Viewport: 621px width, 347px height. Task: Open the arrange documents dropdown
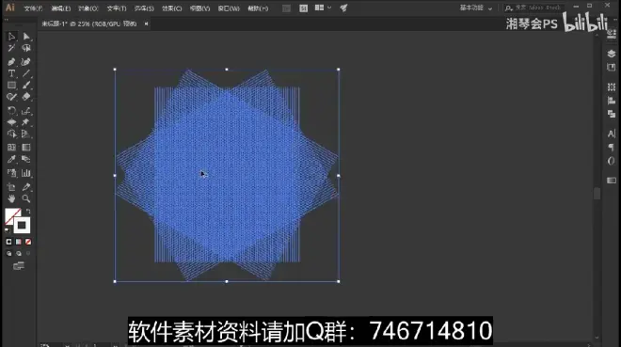323,8
